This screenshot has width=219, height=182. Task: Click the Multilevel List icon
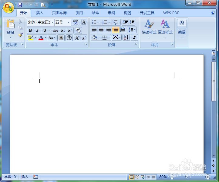(116, 22)
